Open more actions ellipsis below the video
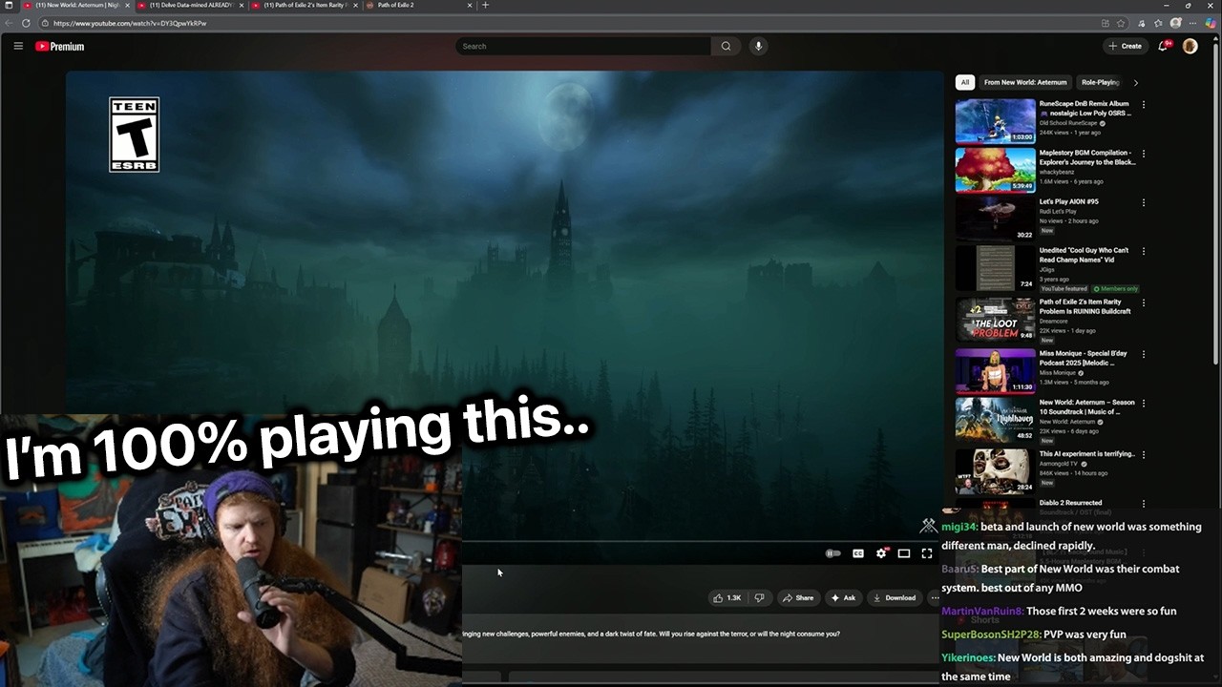 pos(934,597)
